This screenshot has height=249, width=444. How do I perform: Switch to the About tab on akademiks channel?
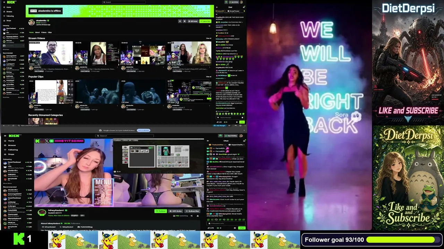[x=37, y=33]
